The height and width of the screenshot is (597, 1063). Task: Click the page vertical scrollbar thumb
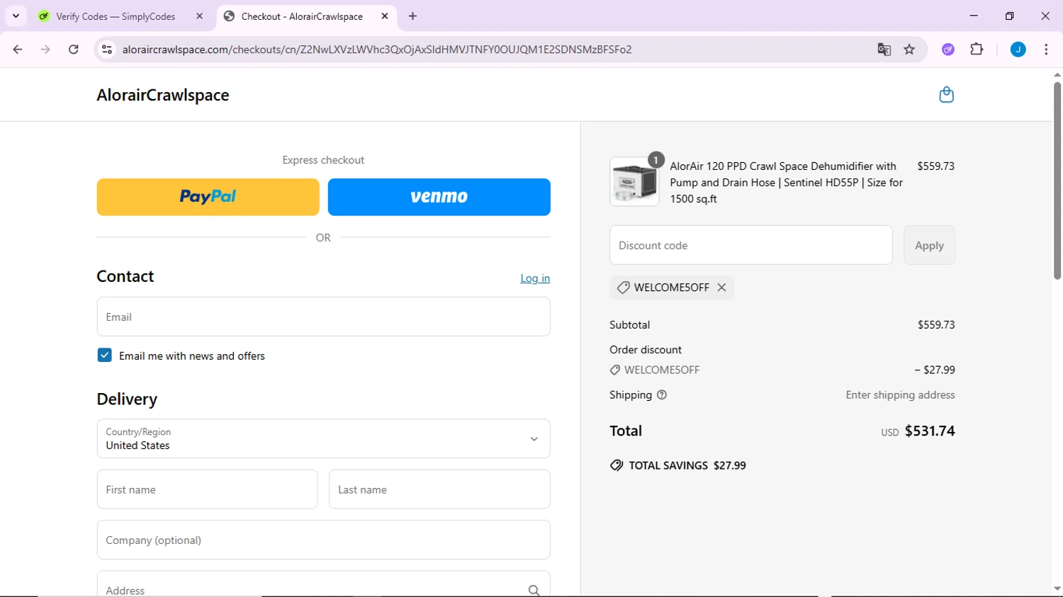[1057, 181]
